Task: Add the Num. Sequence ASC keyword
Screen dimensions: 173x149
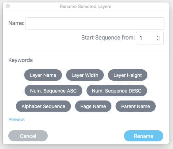Action: coord(53,91)
